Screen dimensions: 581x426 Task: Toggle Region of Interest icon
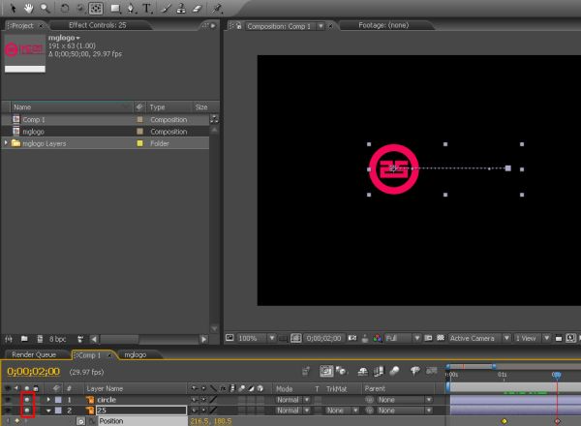pyautogui.click(x=428, y=338)
